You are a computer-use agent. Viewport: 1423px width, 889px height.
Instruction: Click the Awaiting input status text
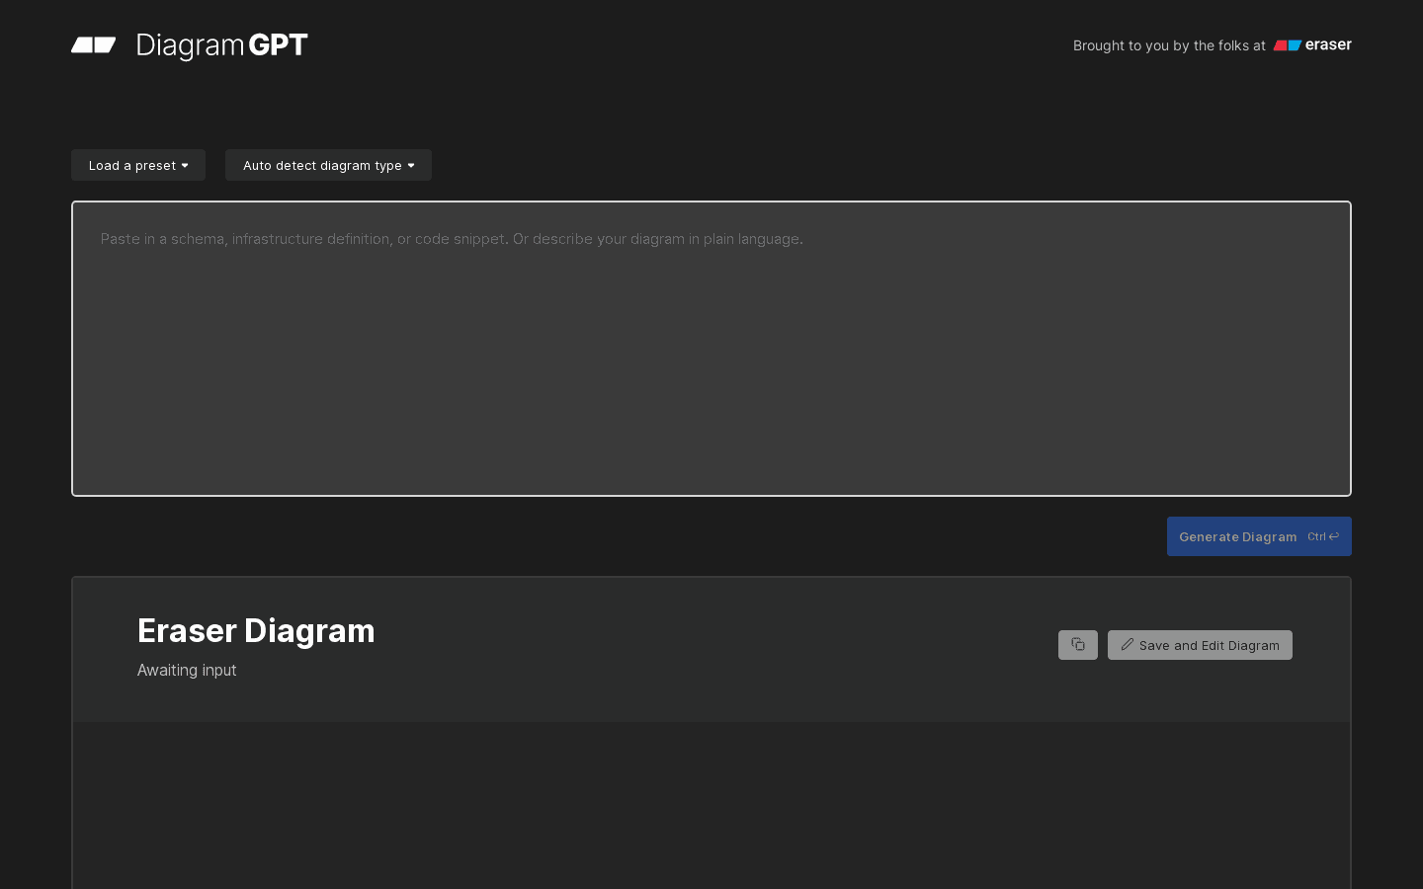(187, 670)
